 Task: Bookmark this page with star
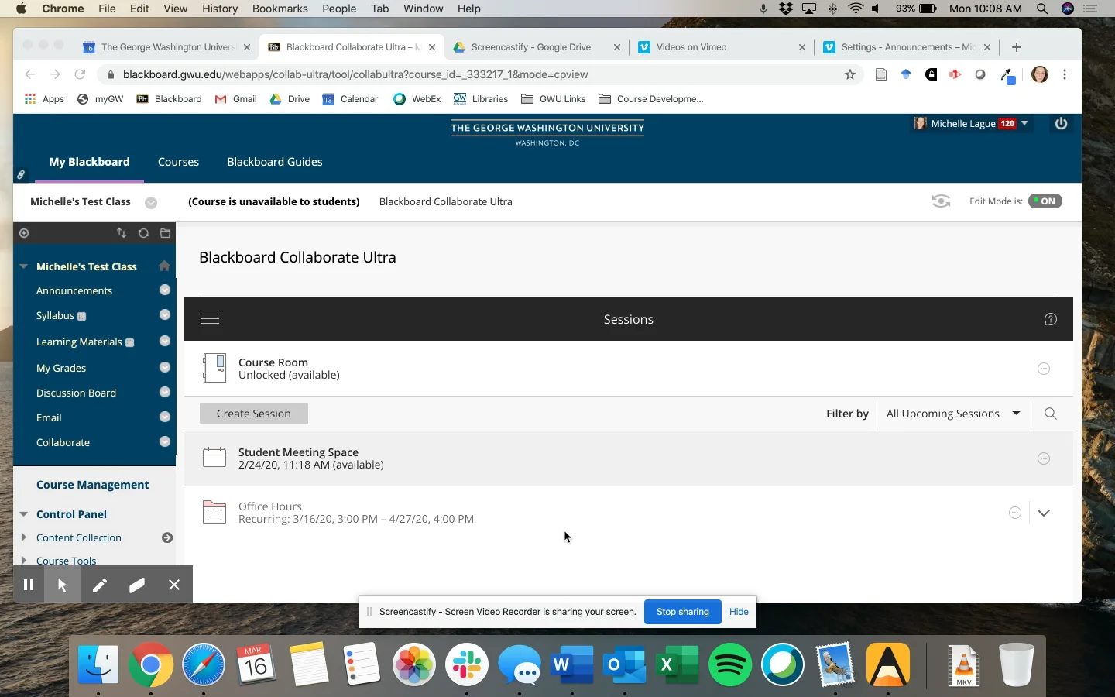click(850, 74)
